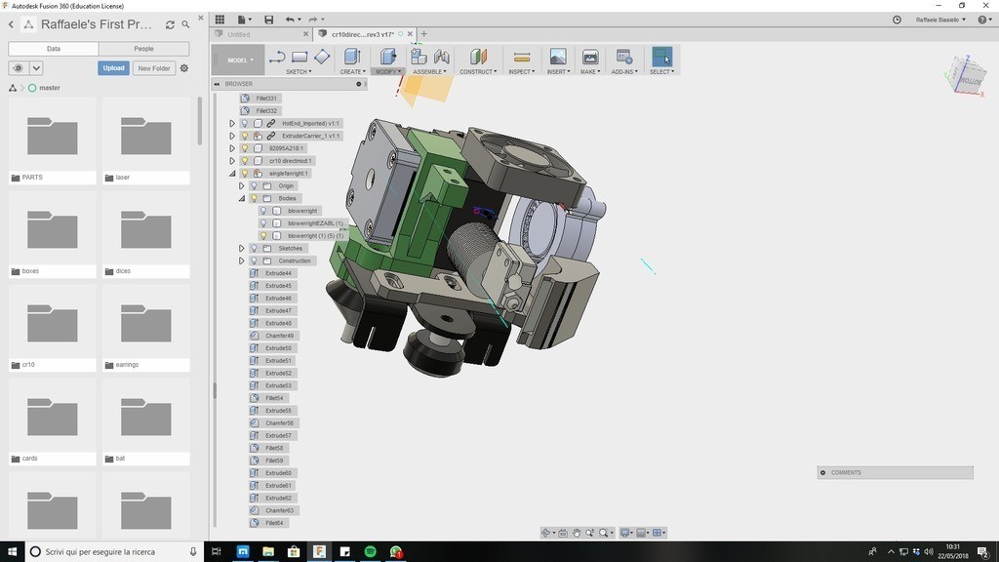The width and height of the screenshot is (999, 562).
Task: Click the Undo arrow
Action: 290,20
